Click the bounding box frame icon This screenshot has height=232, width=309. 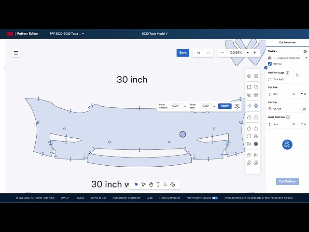click(x=249, y=87)
